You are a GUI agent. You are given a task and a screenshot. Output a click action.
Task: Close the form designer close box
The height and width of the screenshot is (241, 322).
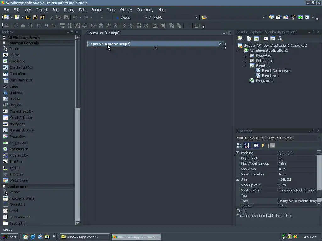pyautogui.click(x=220, y=44)
